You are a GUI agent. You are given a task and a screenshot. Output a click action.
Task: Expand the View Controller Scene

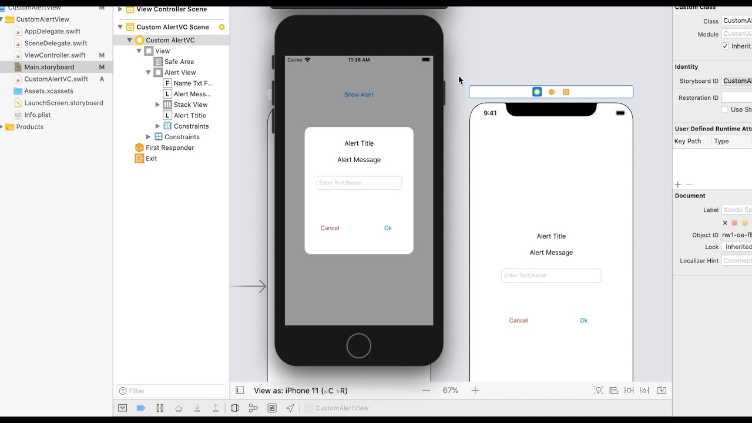point(120,9)
